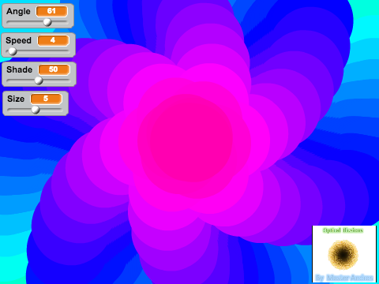Select the Speed value 4 readout
The height and width of the screenshot is (284, 379).
tap(54, 40)
